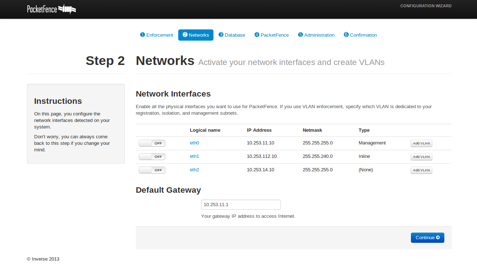Add a VLAN to eth1
The image size is (477, 274).
pyautogui.click(x=421, y=157)
